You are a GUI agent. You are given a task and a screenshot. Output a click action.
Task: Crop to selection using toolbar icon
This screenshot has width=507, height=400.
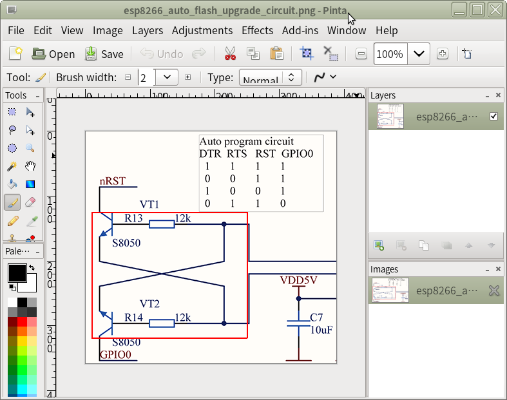307,53
